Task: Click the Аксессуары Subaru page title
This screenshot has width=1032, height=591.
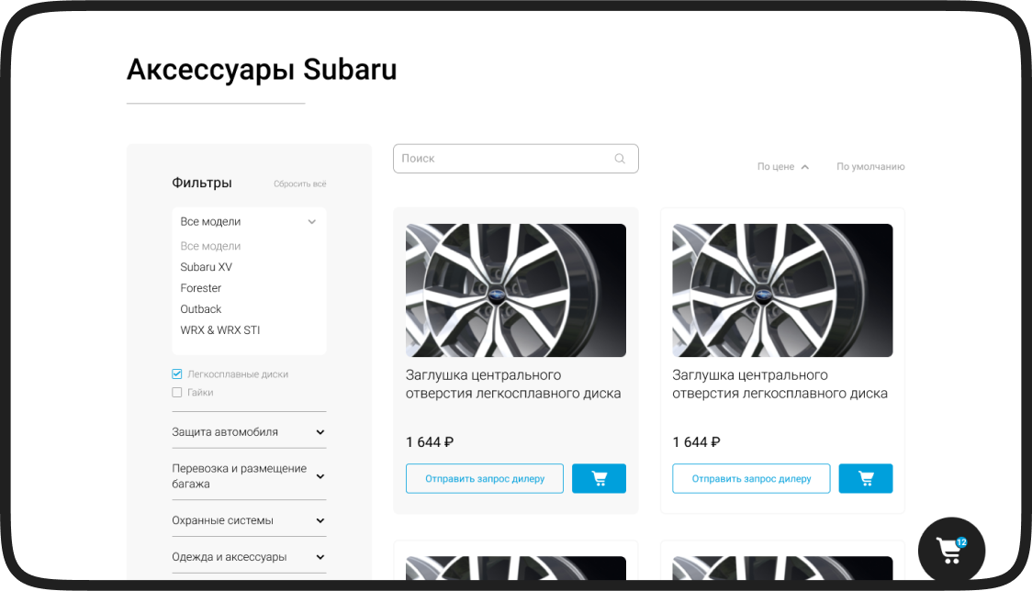Action: point(262,71)
